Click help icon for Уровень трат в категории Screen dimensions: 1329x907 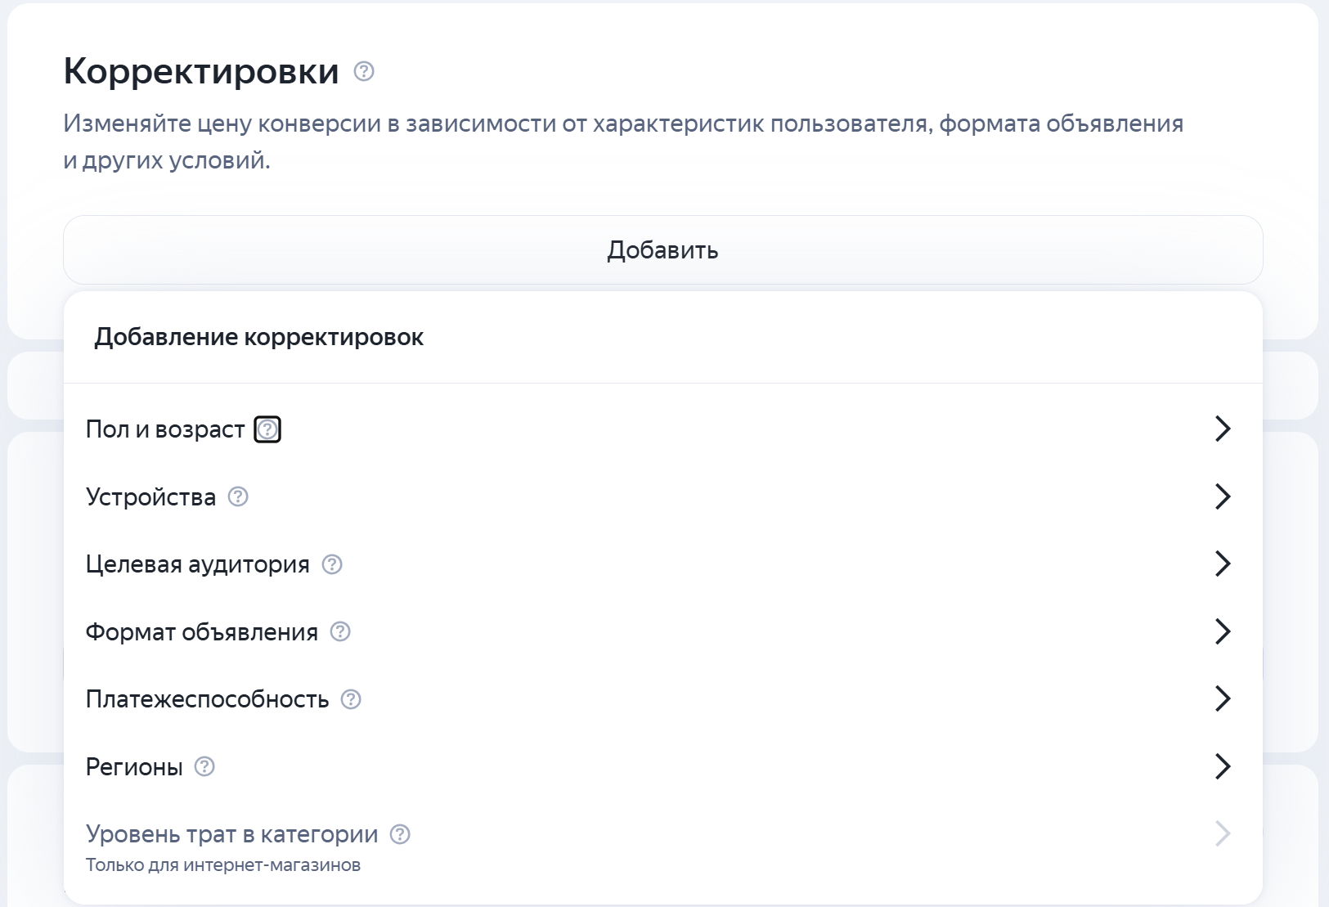[x=399, y=834]
